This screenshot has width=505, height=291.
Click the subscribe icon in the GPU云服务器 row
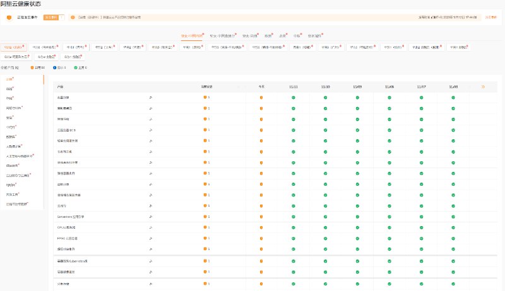point(151,228)
